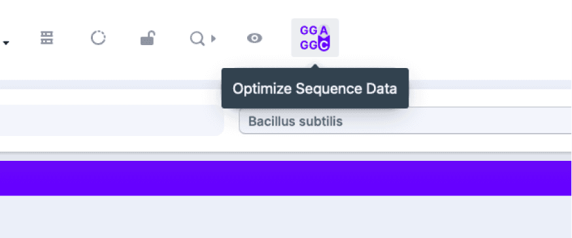Click the pale rounded field left of Bacillus subtilis
This screenshot has width=572, height=238.
pos(112,120)
